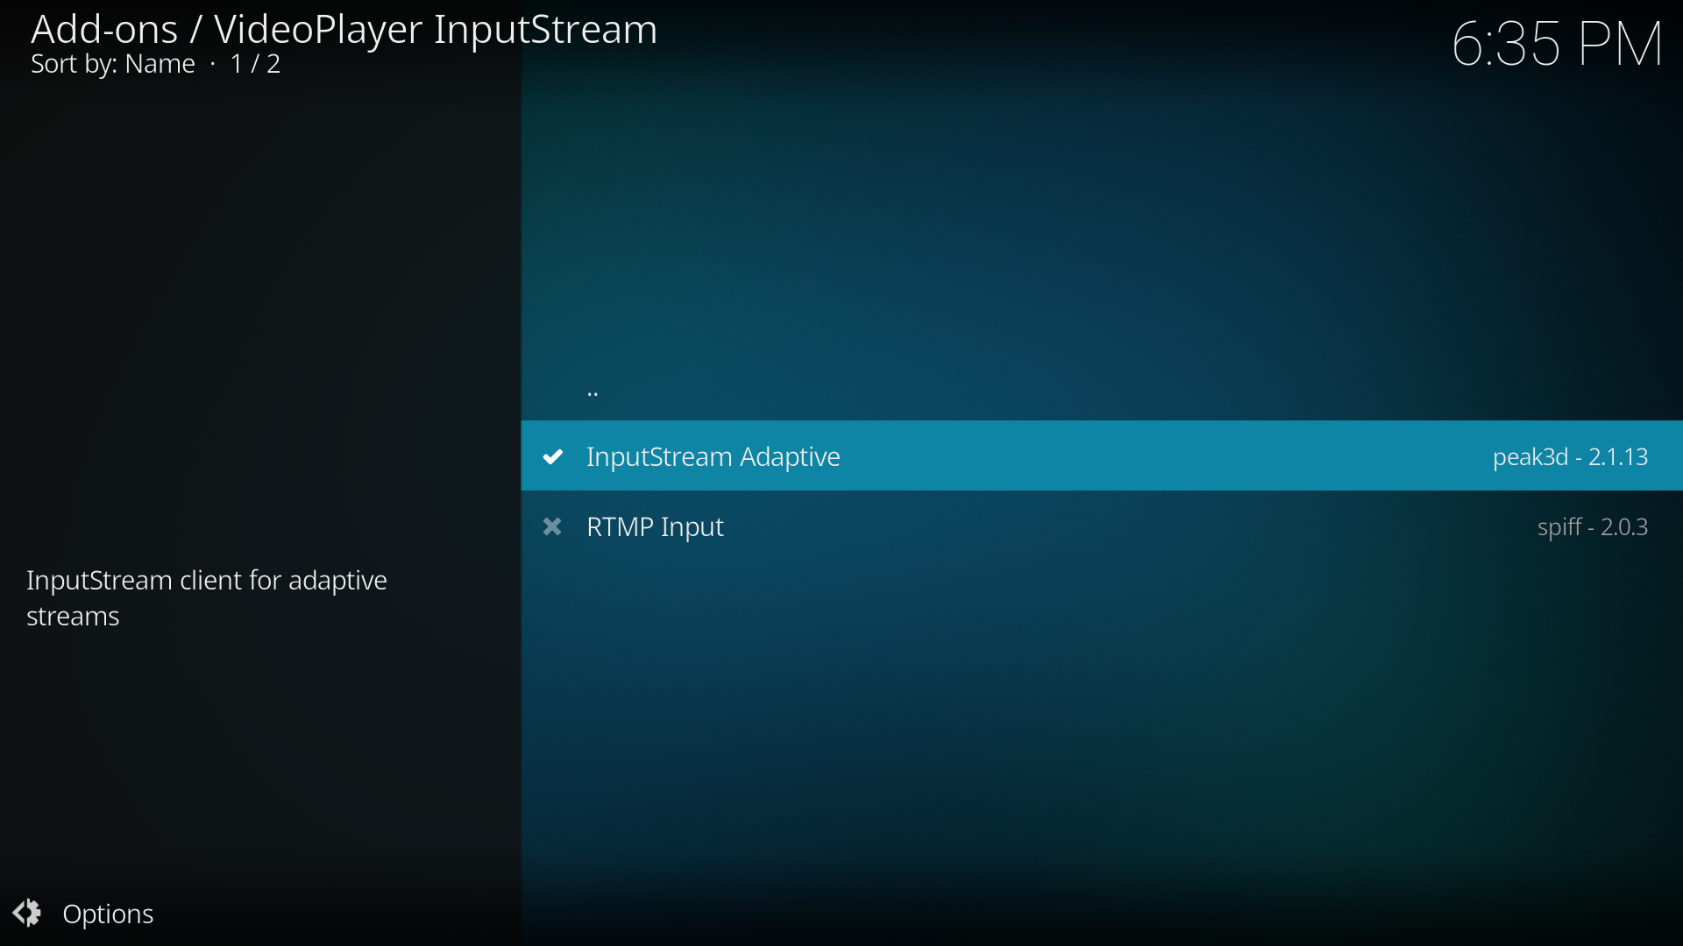Click the 6:35 PM clock display

(x=1558, y=44)
